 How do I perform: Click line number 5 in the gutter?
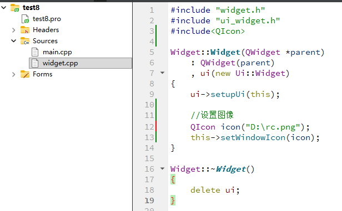click(x=152, y=52)
